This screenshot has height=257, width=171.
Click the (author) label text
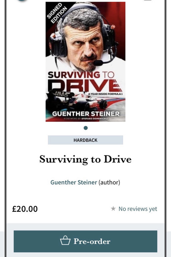point(109,182)
